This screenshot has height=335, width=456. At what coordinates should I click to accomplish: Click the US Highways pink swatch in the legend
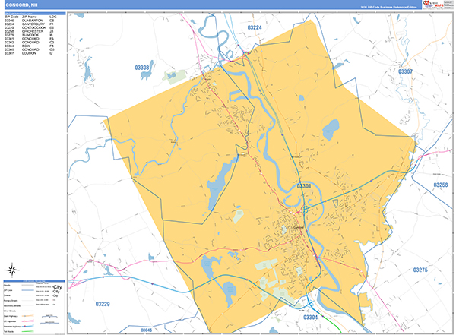click(x=28, y=321)
